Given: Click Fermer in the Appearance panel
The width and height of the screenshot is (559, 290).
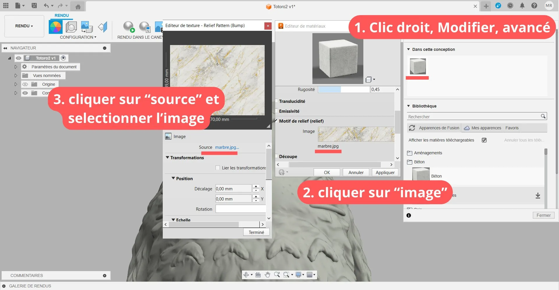Looking at the screenshot, I should click(544, 215).
